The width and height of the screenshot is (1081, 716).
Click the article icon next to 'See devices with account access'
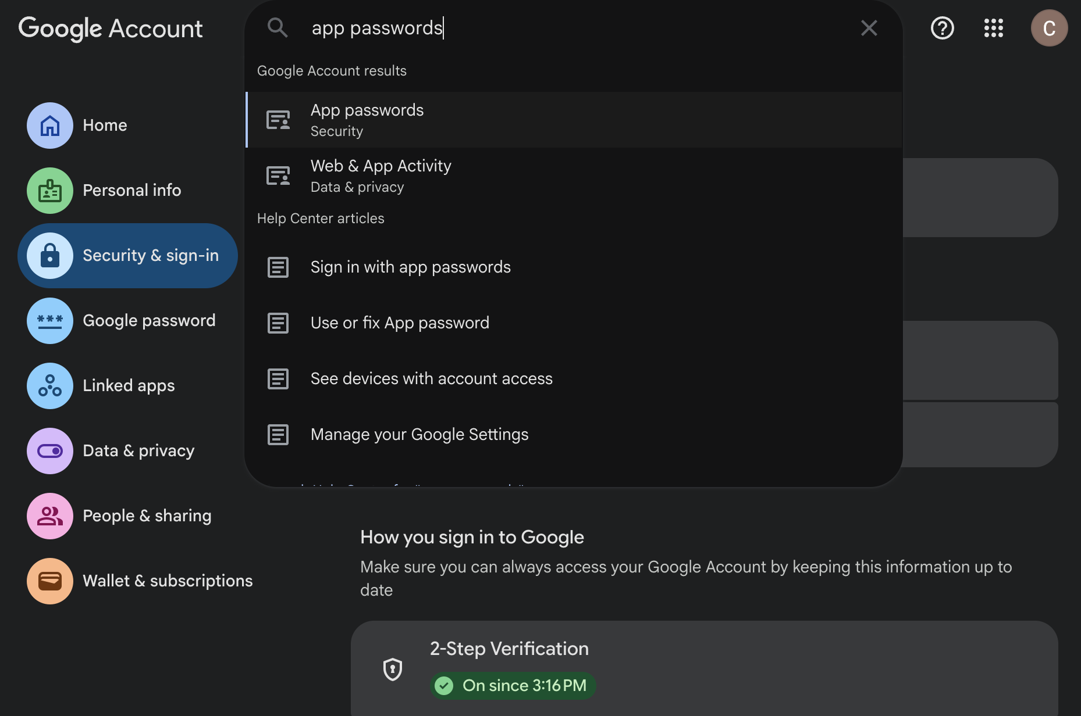coord(278,379)
